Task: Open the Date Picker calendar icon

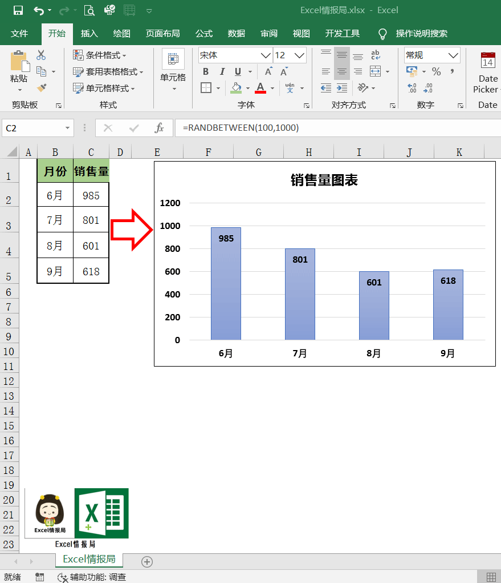Action: click(488, 60)
